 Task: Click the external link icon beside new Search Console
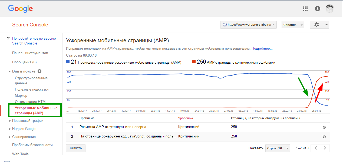pyautogui.click(x=8, y=39)
